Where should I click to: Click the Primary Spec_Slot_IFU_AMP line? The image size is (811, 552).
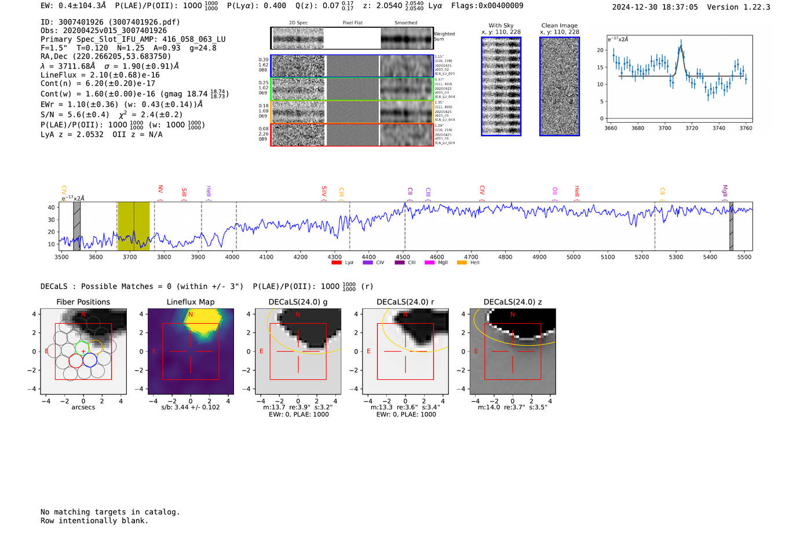tap(133, 39)
